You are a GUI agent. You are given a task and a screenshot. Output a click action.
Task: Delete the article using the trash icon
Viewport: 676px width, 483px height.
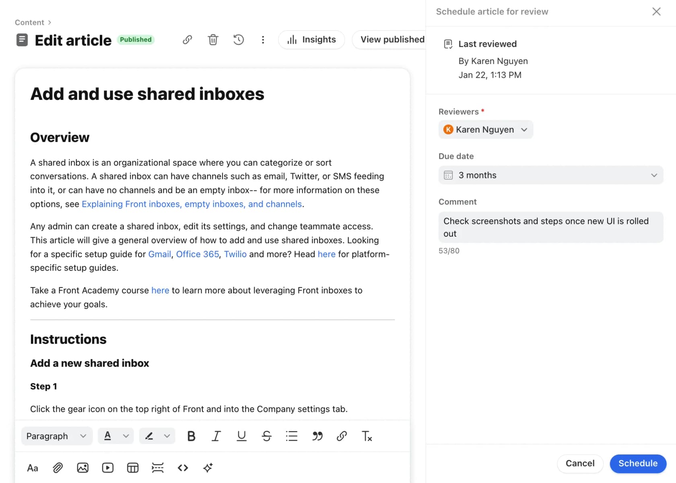tap(213, 39)
